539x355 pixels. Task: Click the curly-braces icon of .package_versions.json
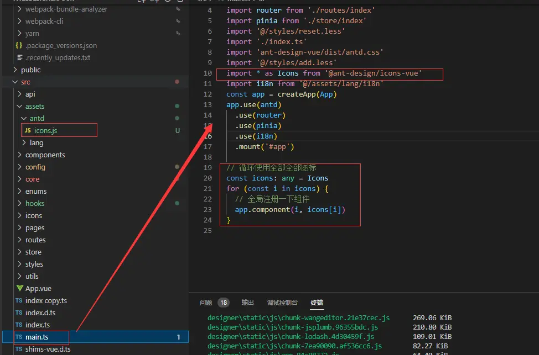[x=19, y=46]
